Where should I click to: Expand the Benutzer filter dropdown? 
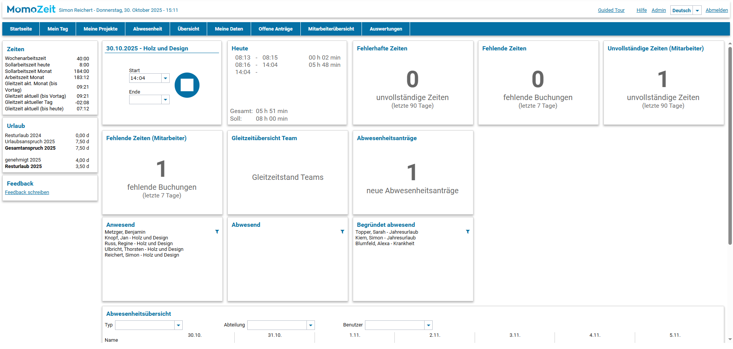[428, 325]
